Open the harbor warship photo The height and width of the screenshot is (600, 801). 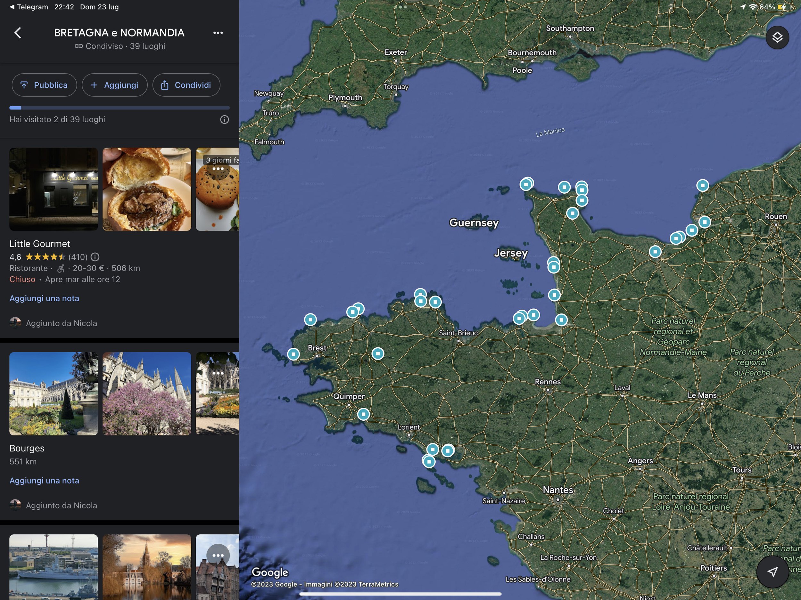coord(54,567)
